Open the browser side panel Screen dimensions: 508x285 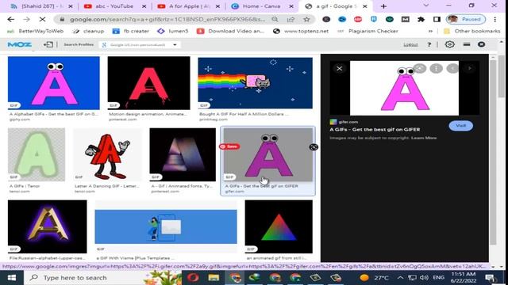pos(437,19)
